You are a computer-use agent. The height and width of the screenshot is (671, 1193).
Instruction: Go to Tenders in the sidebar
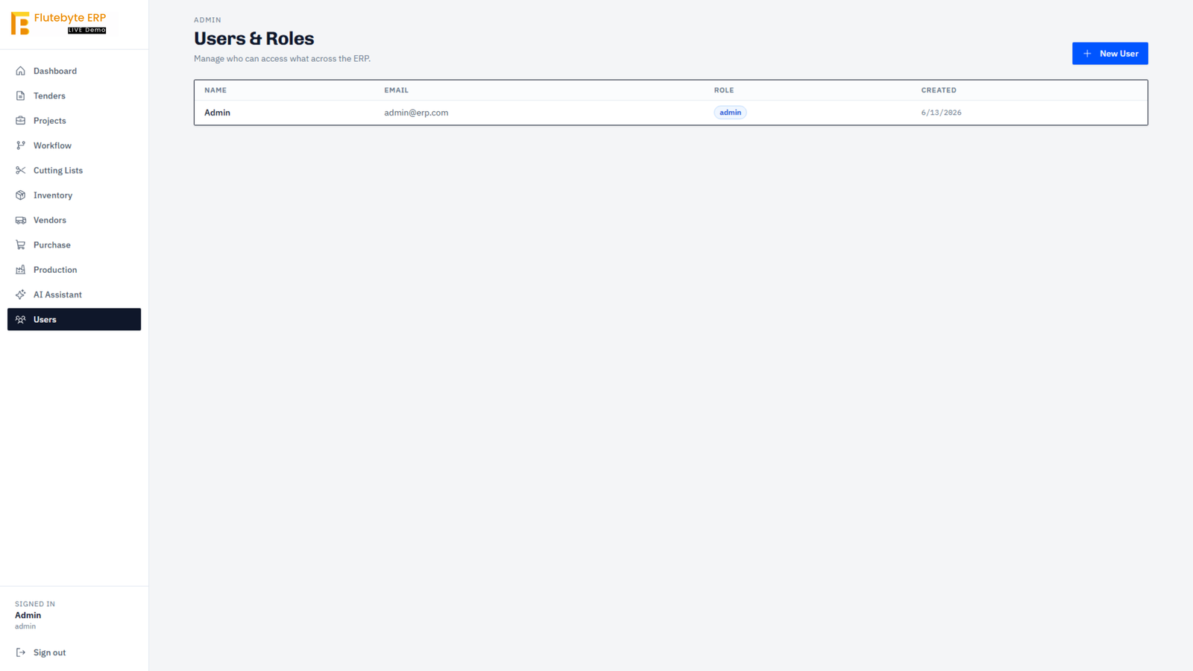coord(74,95)
